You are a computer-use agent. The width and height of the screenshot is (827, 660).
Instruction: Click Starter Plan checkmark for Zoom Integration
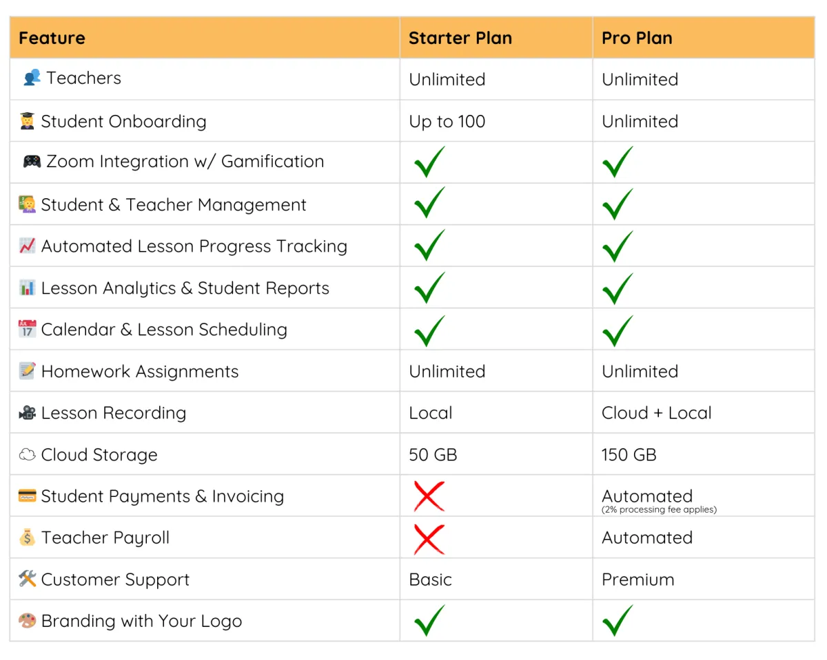click(429, 162)
